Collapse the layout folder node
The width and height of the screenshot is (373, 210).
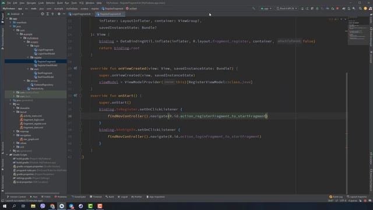(14, 112)
